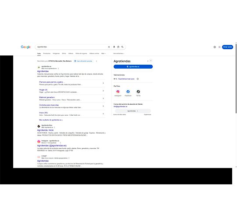
Task: Click the gray 'Agrotiendas' chip button in panel
Action: (133, 111)
